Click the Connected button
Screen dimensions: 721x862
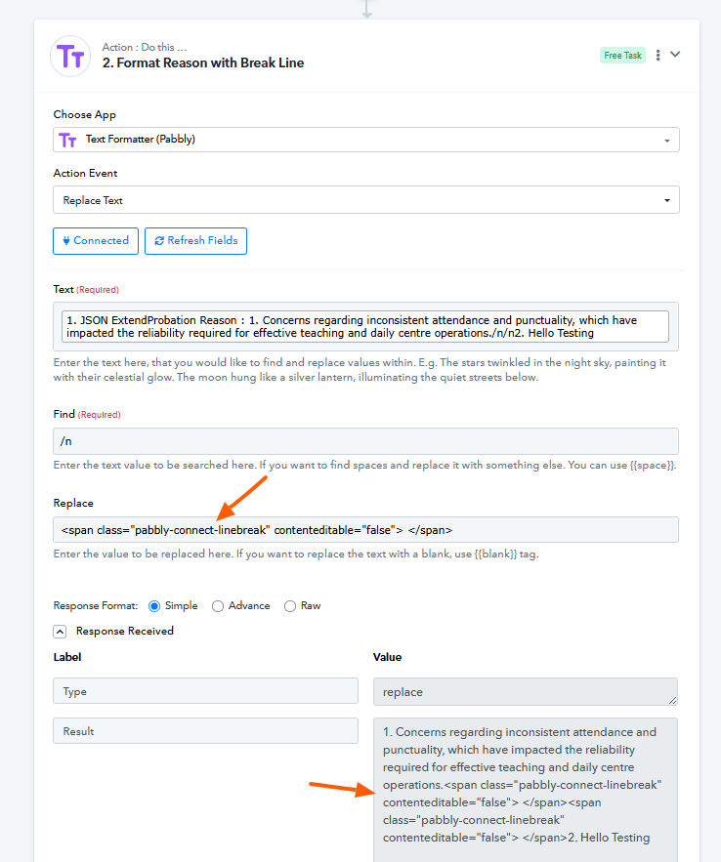coord(96,241)
